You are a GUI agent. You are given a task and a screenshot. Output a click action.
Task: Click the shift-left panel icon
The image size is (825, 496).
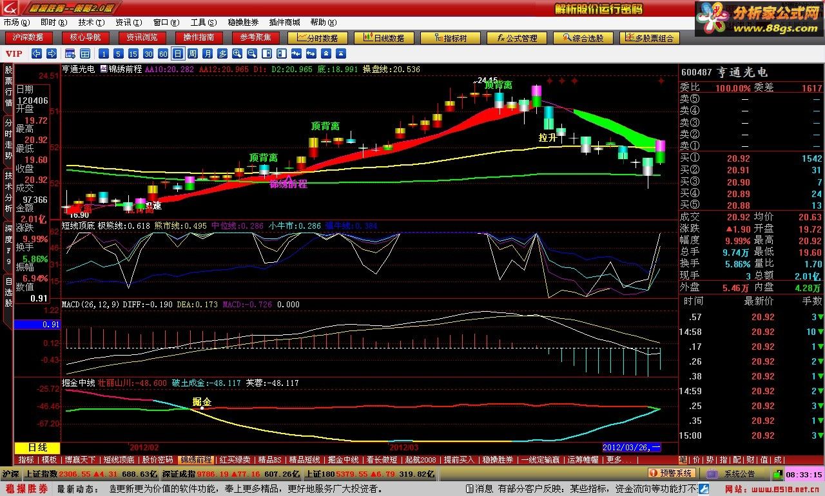(x=282, y=53)
